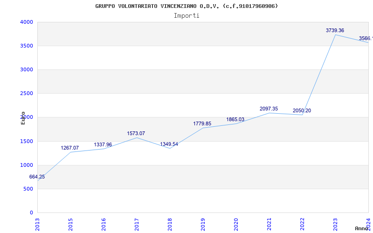Select the 1865.03 data label
The image size is (373, 233).
235,119
